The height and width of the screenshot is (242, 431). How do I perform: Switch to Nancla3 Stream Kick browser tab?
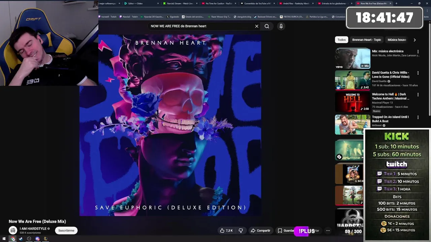180,3
